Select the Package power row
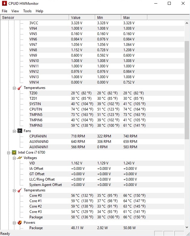 pyautogui.click(x=107, y=228)
